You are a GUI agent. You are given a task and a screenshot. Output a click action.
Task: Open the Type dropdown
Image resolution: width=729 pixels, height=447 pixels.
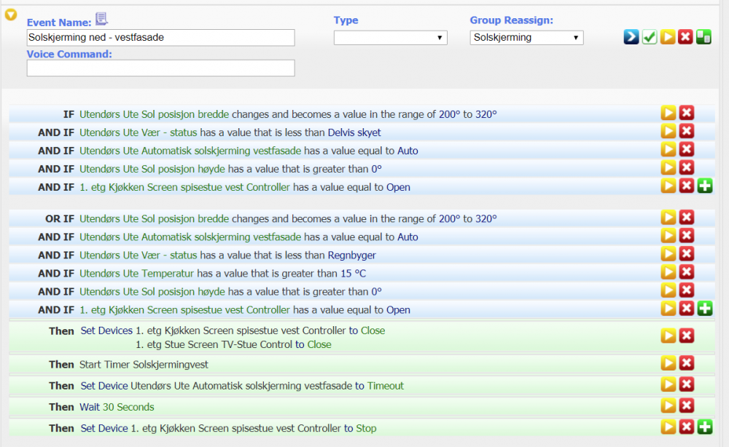point(390,38)
